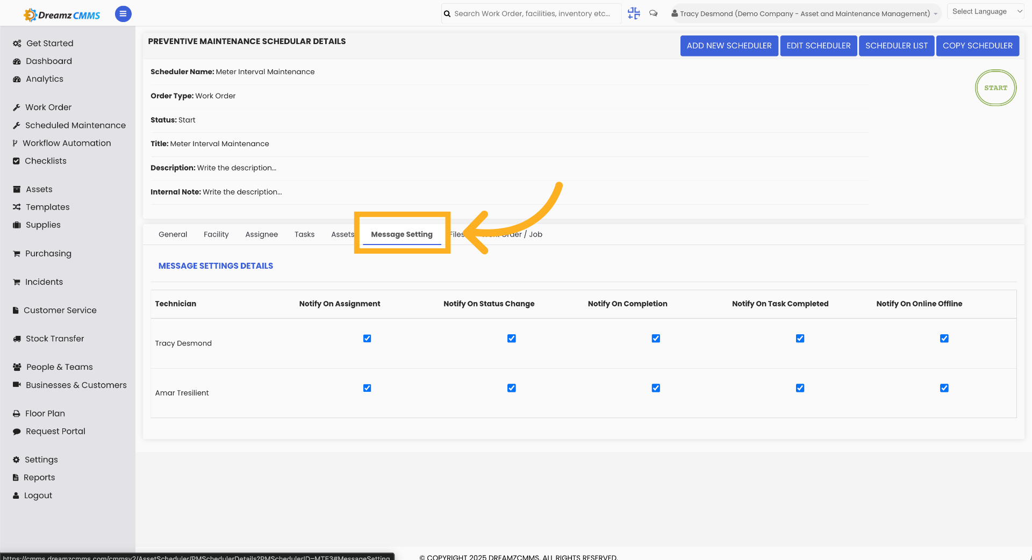This screenshot has width=1032, height=560.
Task: Uncheck Notify On Assignment for Tracy Desmond
Action: (x=367, y=339)
